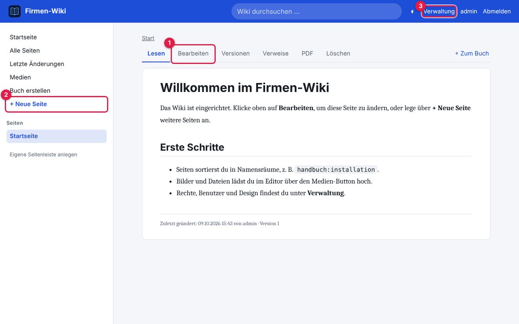Click the bold 'Verwaltung' word in the bullet list
This screenshot has height=324, width=519.
click(x=326, y=193)
